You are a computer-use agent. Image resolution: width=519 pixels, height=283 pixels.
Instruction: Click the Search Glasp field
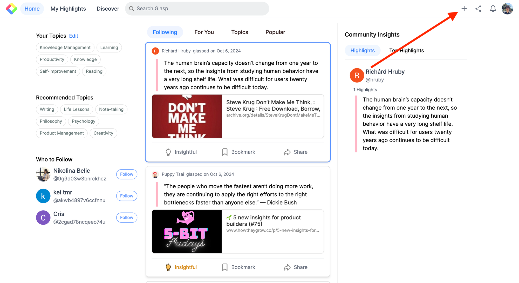click(x=197, y=9)
